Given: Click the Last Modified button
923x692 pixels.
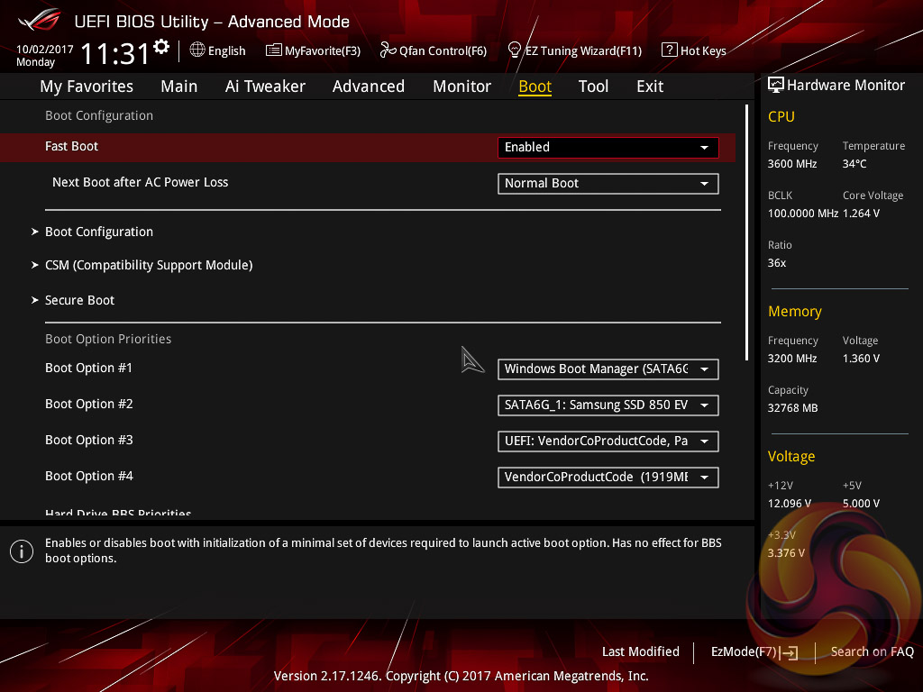Looking at the screenshot, I should click(x=640, y=651).
